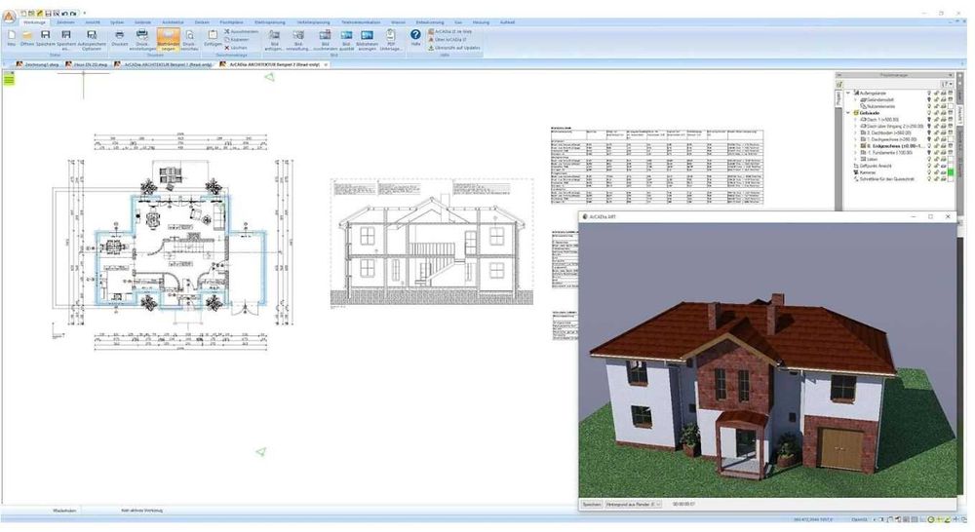Screen dimensions: 975x532
Task: Expand the Dach 1 tree node
Action: coord(856,119)
